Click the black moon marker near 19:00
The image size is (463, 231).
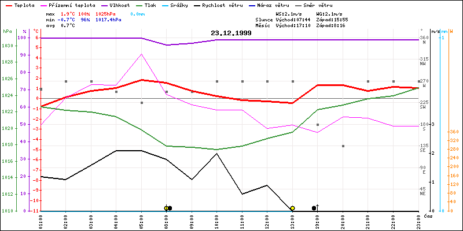[314, 208]
